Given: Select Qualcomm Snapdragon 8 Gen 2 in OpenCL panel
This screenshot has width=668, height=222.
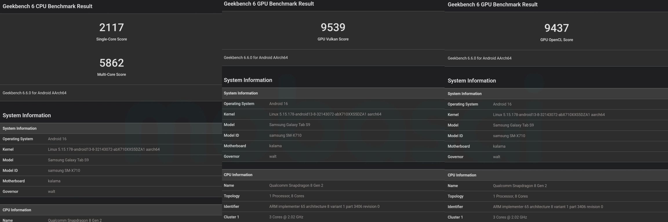Looking at the screenshot, I should click(x=520, y=186).
